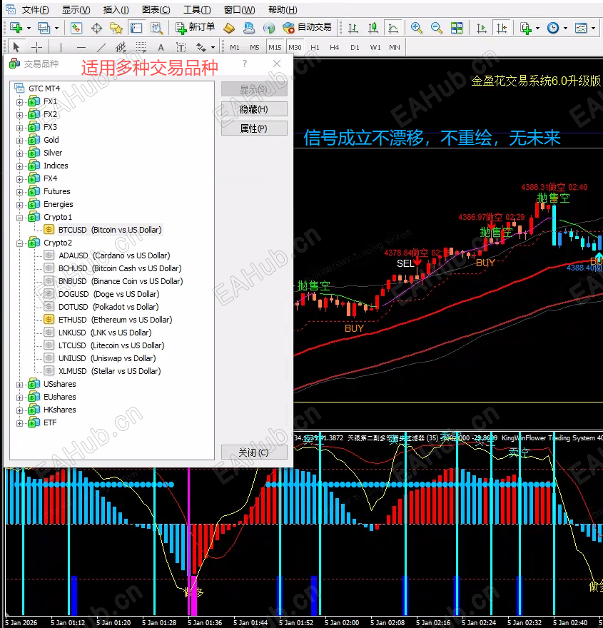
Task: Expand the USshares symbol group
Action: point(19,385)
